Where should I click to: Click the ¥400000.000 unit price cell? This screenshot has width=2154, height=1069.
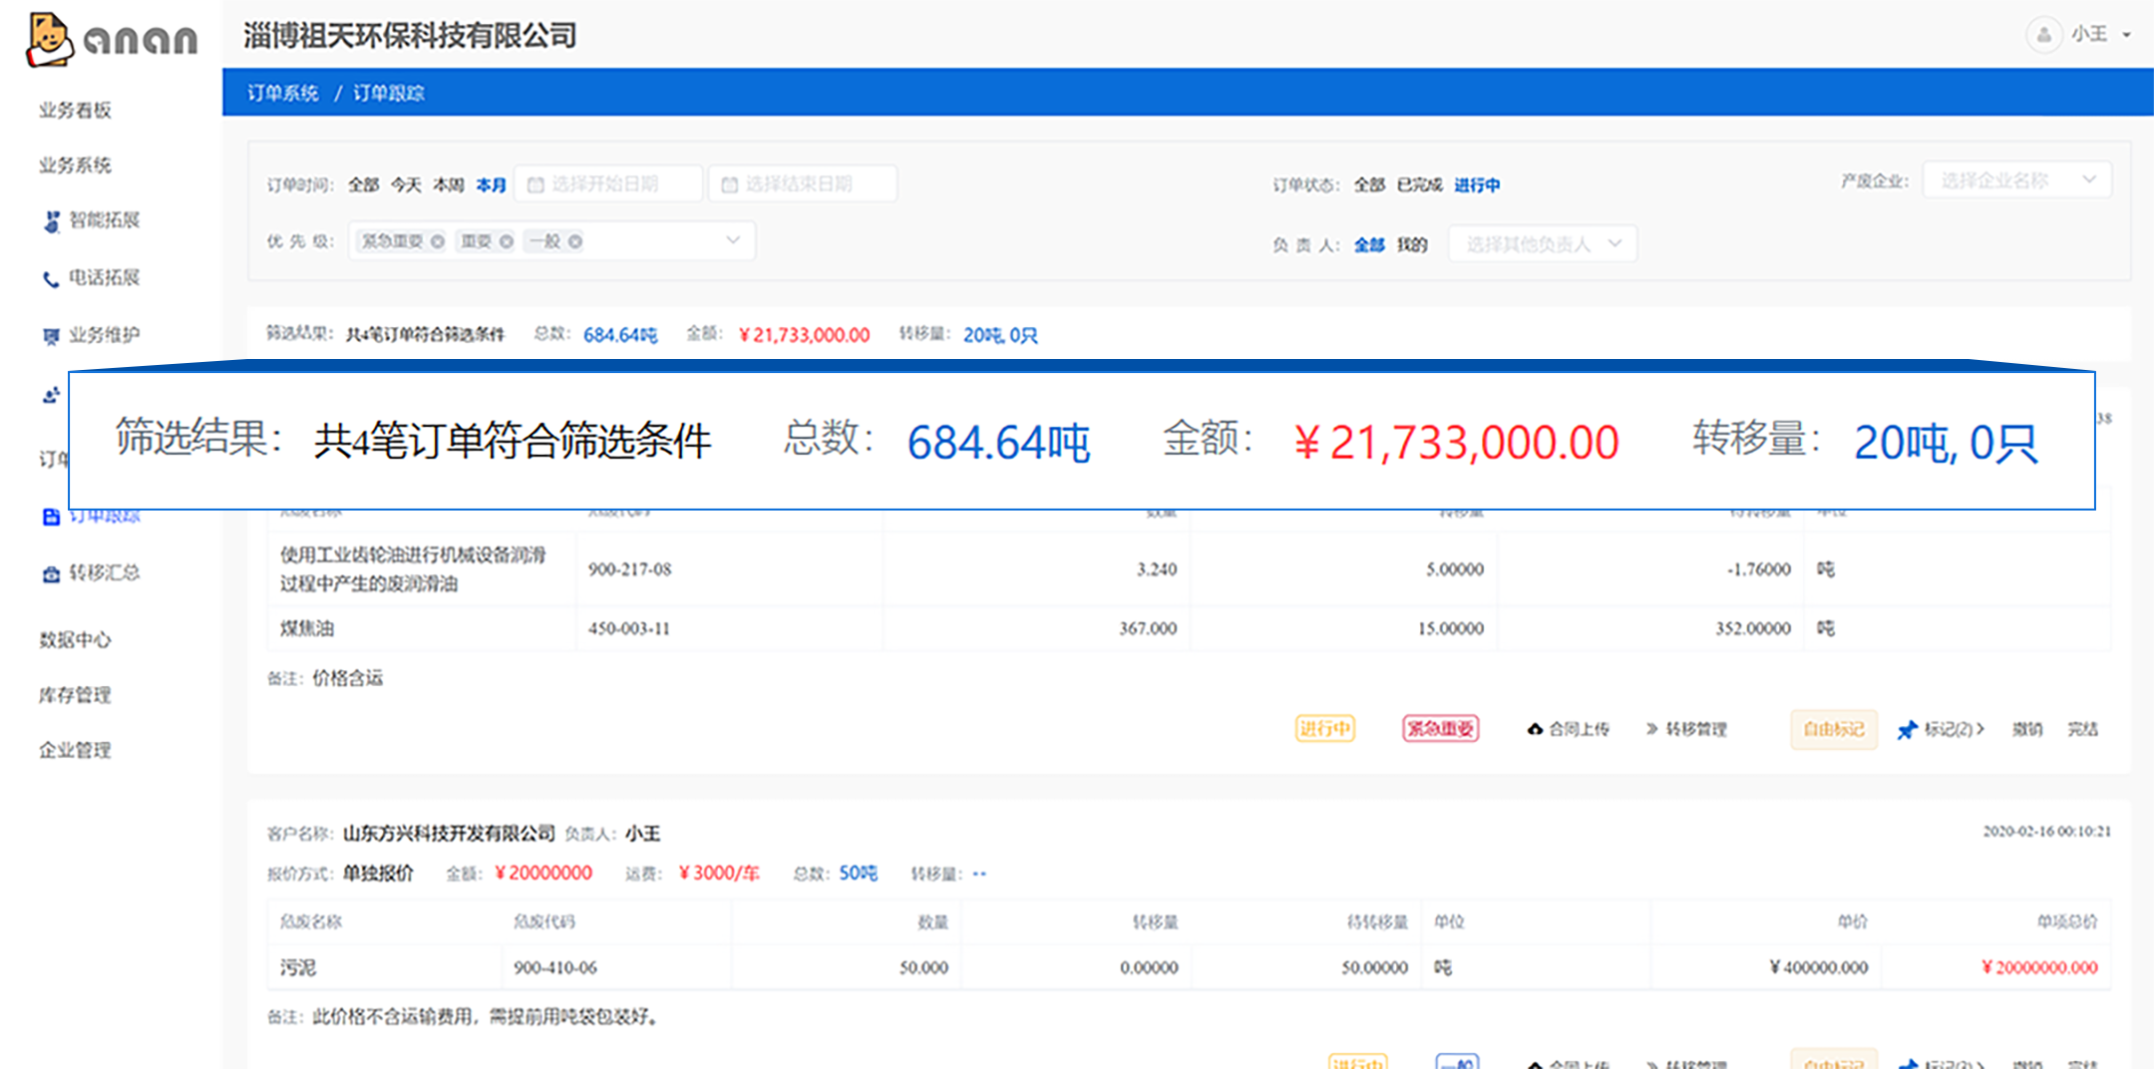point(1818,967)
